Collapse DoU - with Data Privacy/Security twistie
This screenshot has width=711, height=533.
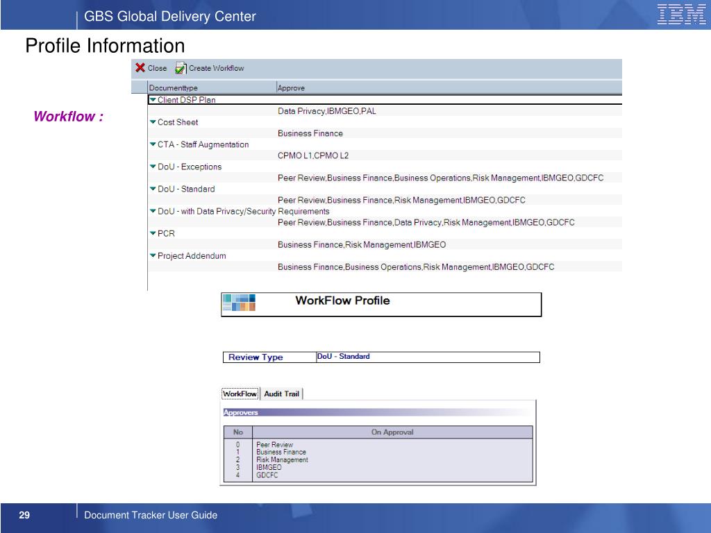(x=153, y=211)
